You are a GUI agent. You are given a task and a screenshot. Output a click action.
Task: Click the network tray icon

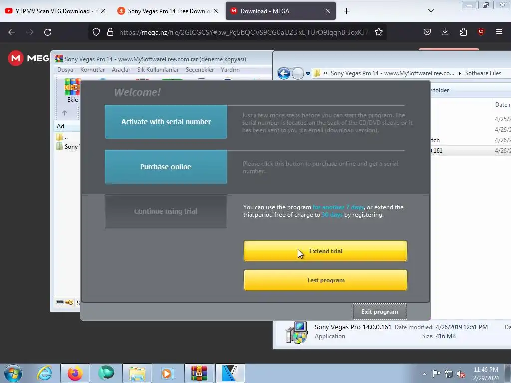click(449, 373)
